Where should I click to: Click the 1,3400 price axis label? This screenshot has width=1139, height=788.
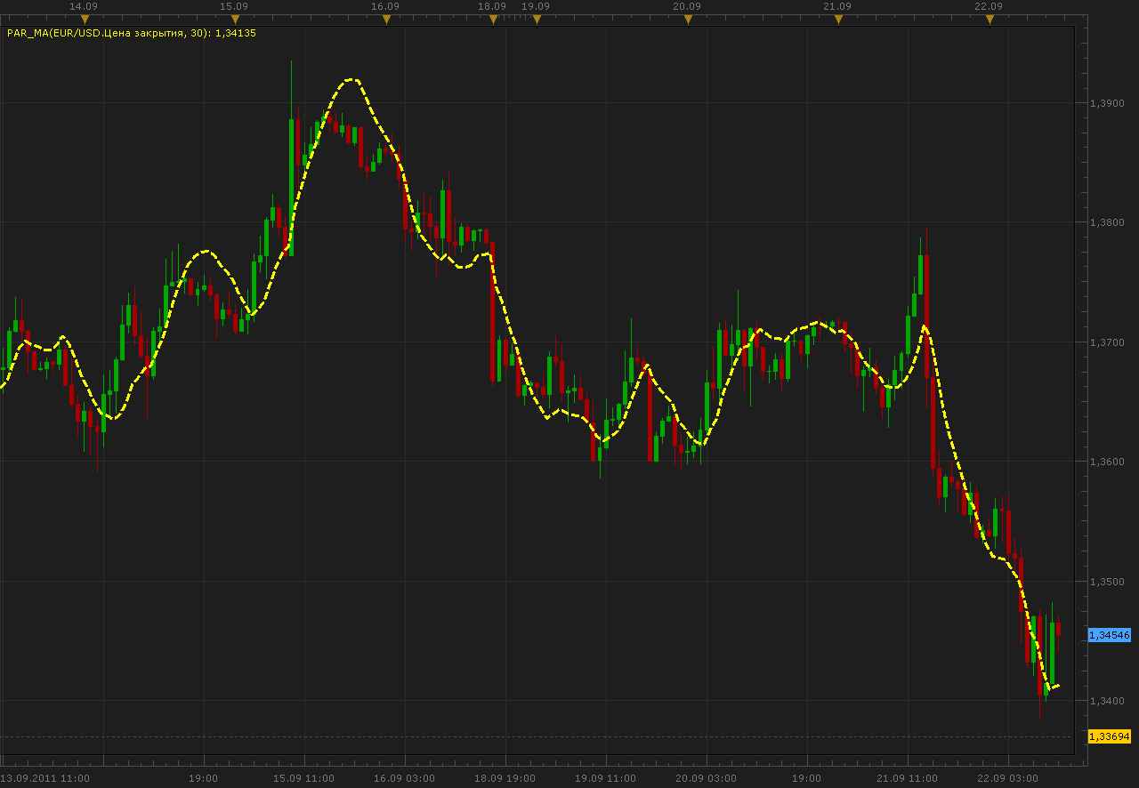point(1107,701)
